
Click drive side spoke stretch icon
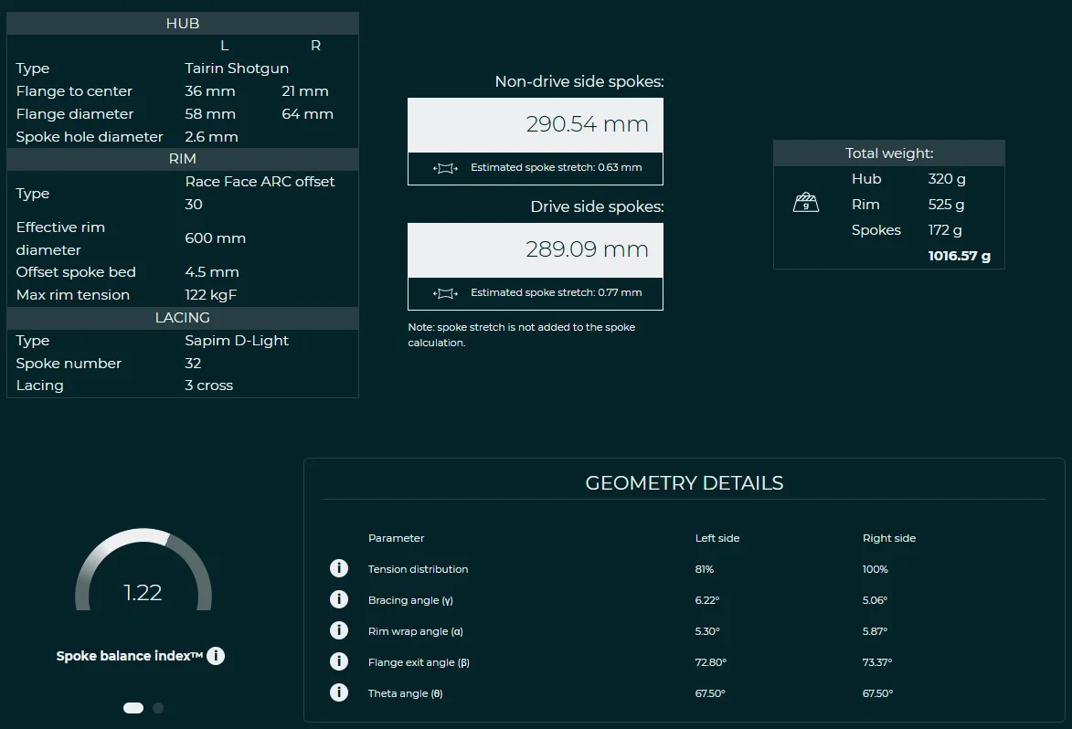(x=445, y=293)
